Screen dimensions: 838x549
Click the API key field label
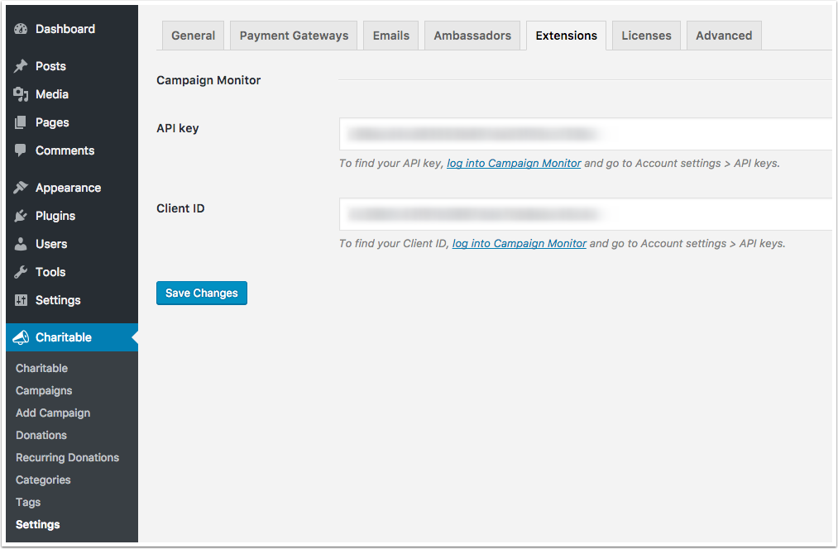177,129
